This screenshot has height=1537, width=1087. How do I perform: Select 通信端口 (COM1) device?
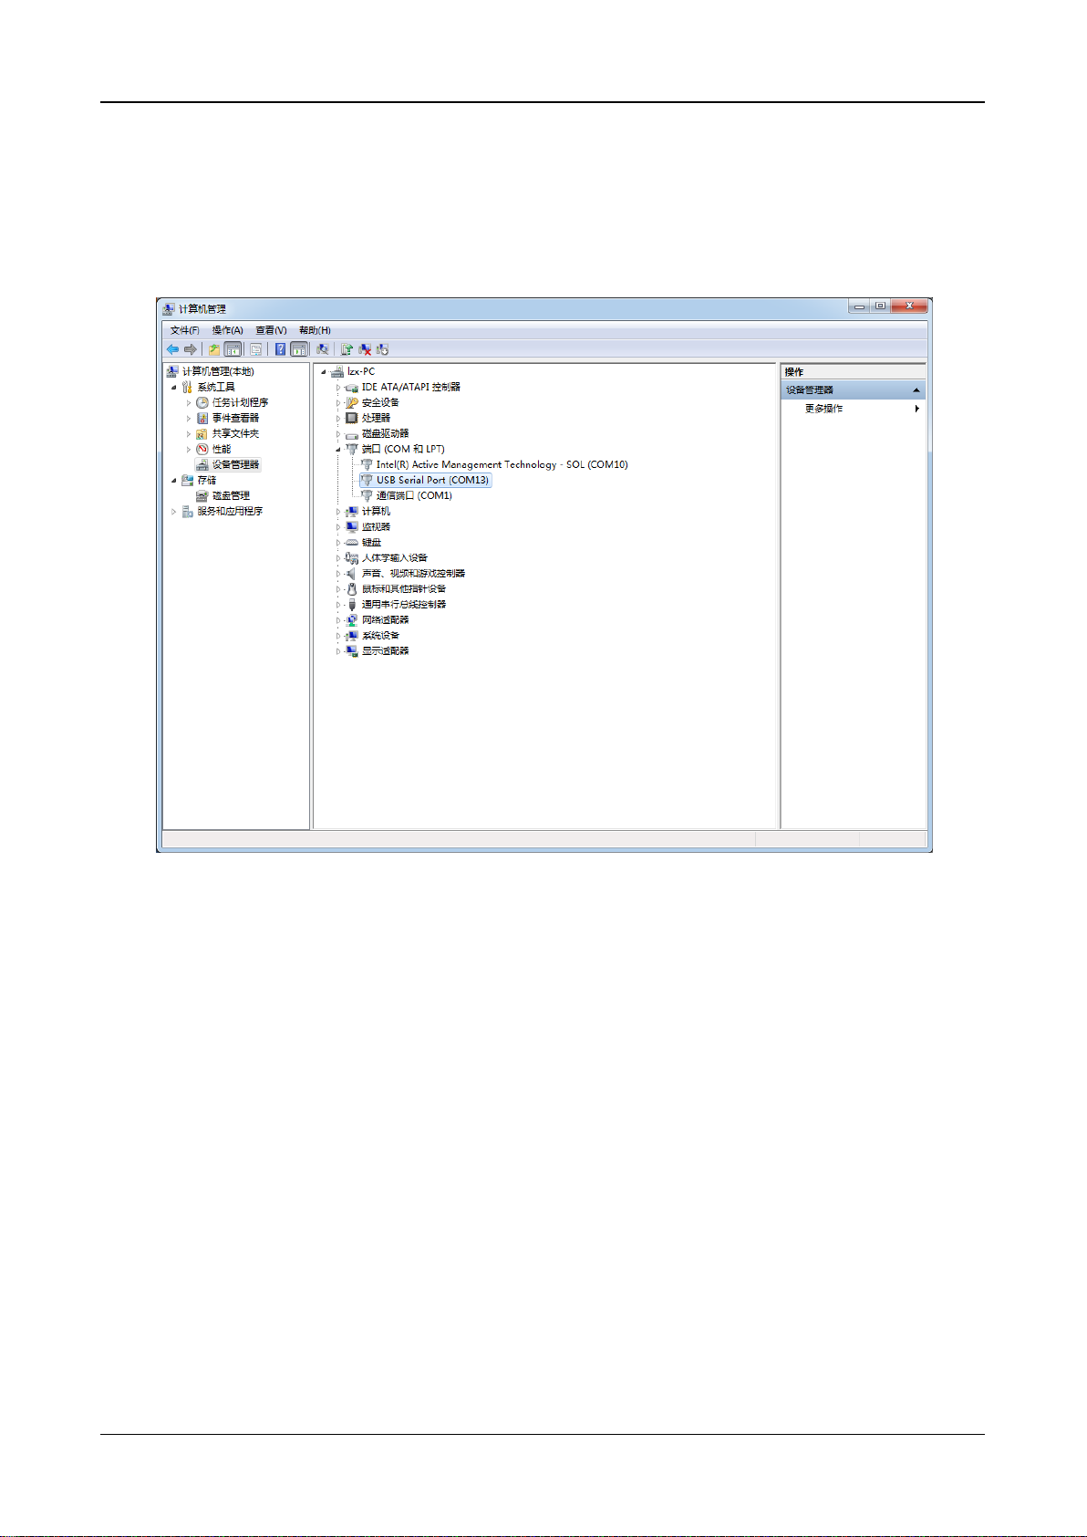[414, 495]
